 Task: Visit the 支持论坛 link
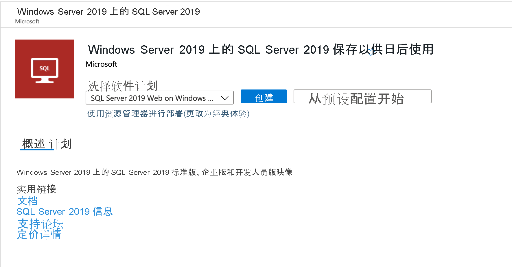[40, 224]
